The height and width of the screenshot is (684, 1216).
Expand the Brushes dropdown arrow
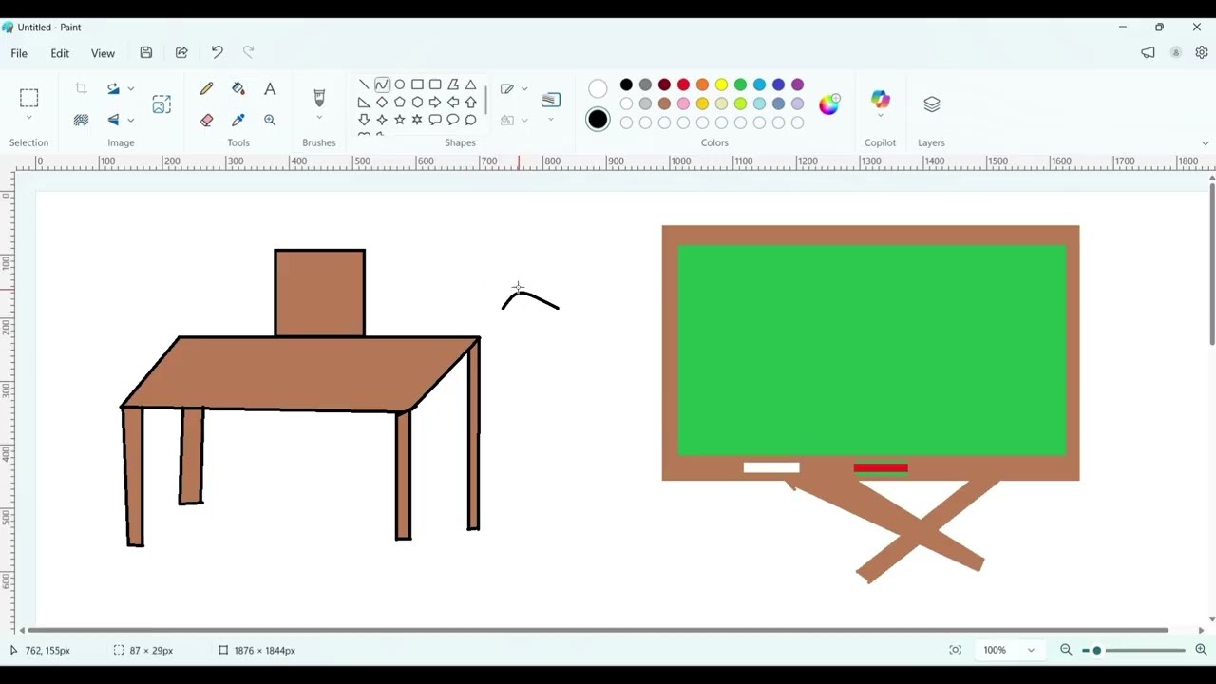(319, 118)
